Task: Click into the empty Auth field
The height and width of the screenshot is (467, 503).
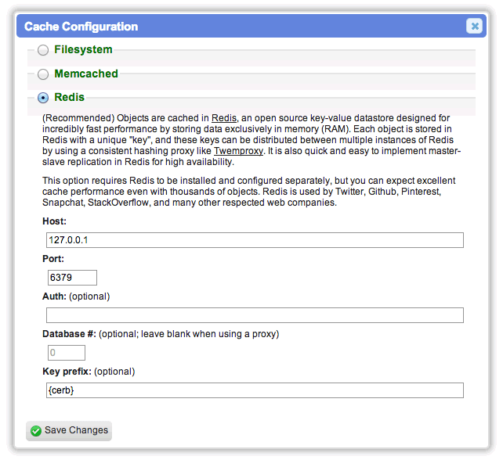Action: point(255,315)
